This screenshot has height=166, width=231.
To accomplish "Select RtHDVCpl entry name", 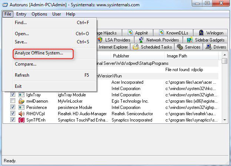I will coord(35,114).
